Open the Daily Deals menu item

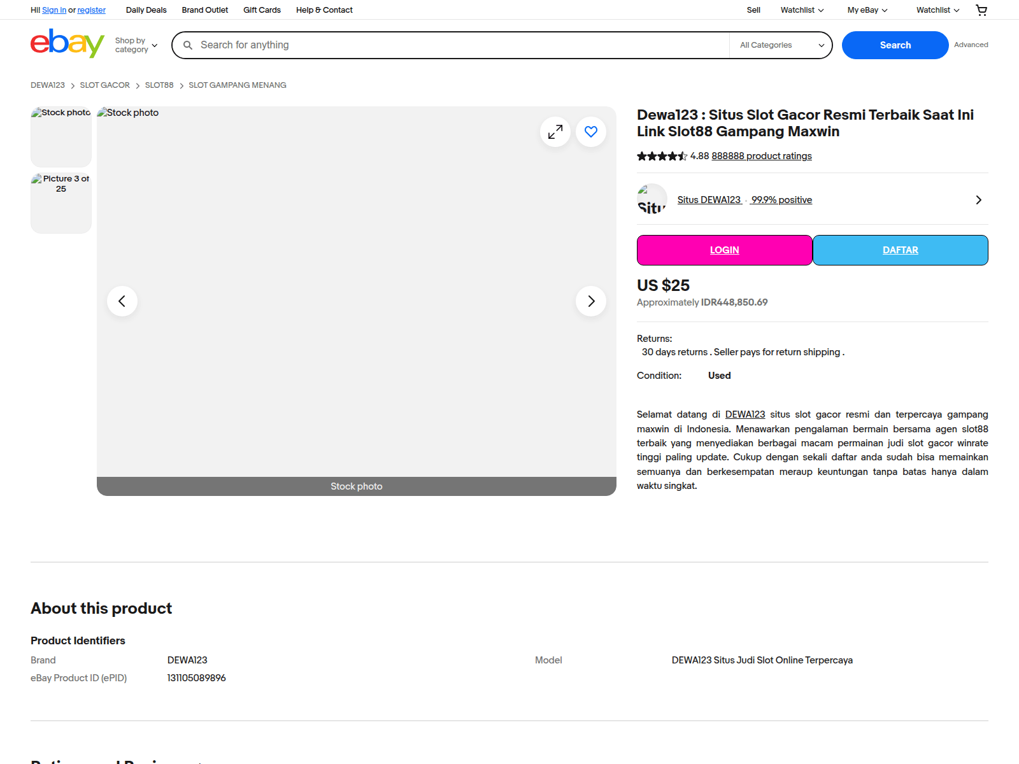(x=146, y=10)
